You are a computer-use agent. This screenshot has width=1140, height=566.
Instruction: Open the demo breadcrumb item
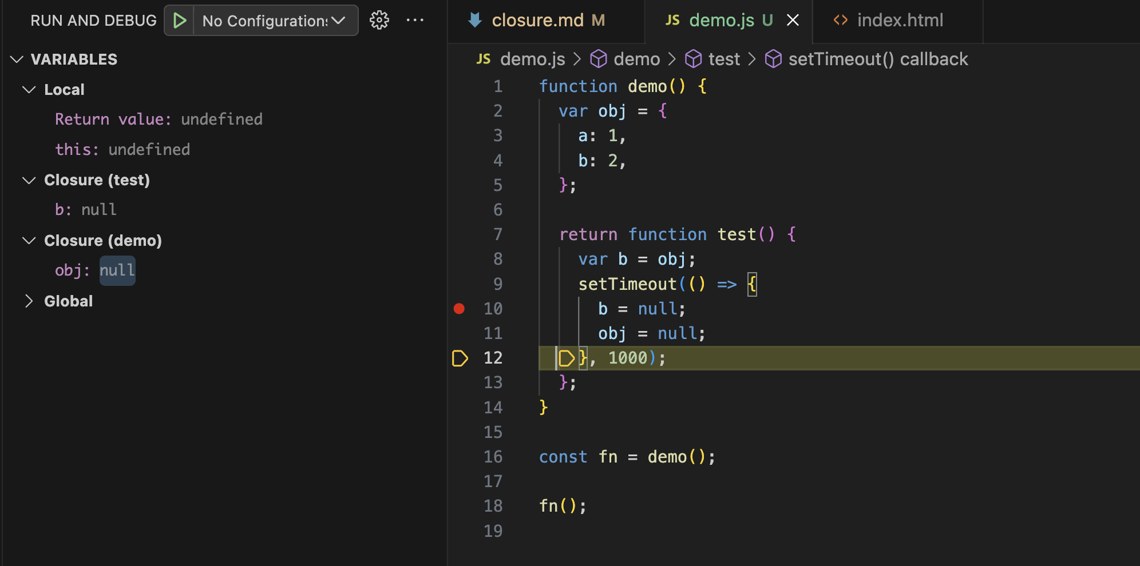click(x=636, y=59)
